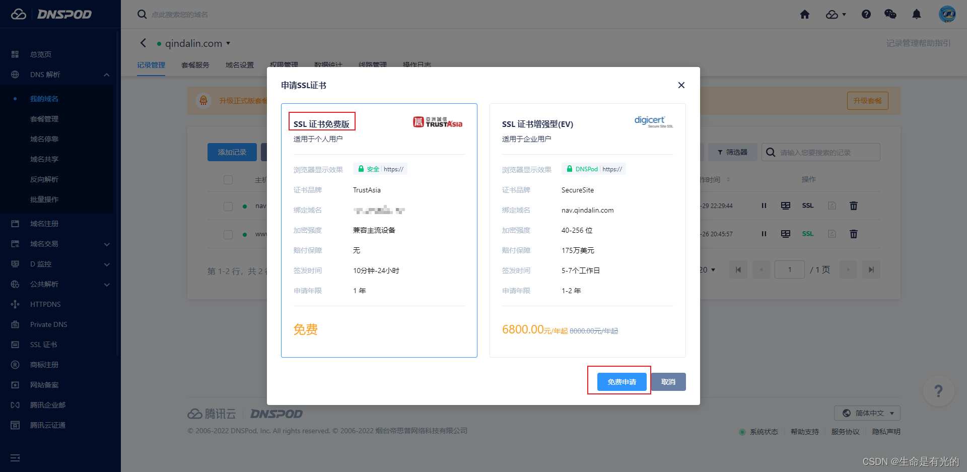Click the HTTPDNS sidebar icon
967x472 pixels.
15,304
